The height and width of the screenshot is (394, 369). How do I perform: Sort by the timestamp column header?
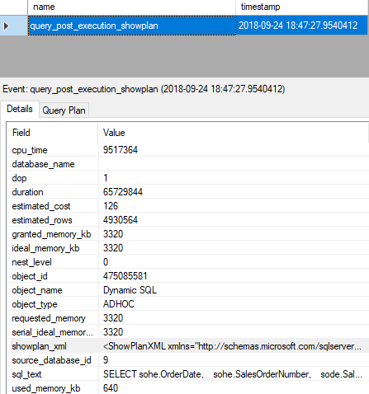(x=302, y=7)
